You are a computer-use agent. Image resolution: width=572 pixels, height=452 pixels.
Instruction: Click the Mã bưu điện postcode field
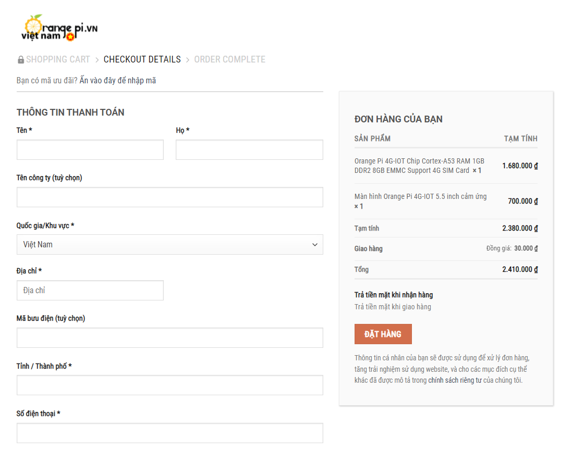tap(169, 337)
